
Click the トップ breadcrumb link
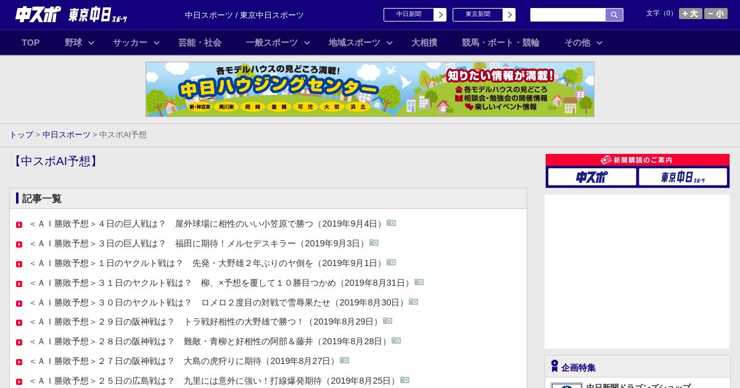pos(21,134)
